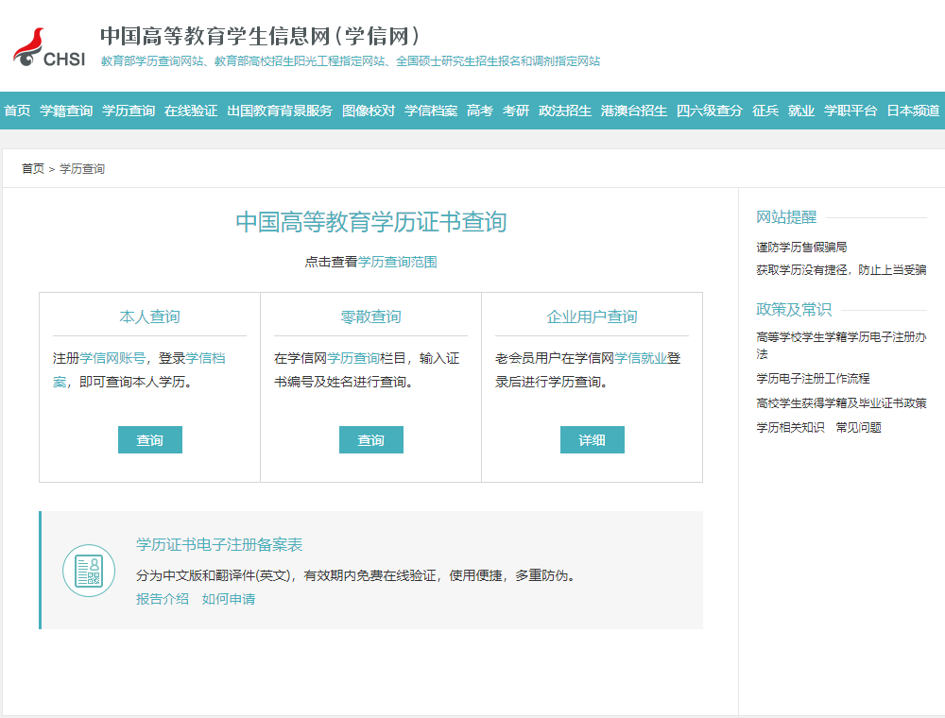Image resolution: width=945 pixels, height=718 pixels.
Task: Read the 谨防学历售假骗局 notice
Action: (801, 247)
